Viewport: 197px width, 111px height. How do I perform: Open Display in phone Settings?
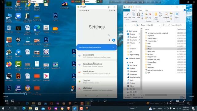coord(97,81)
